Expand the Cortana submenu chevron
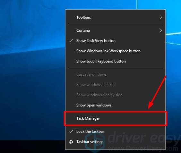This screenshot has width=181, height=153. coord(160,30)
